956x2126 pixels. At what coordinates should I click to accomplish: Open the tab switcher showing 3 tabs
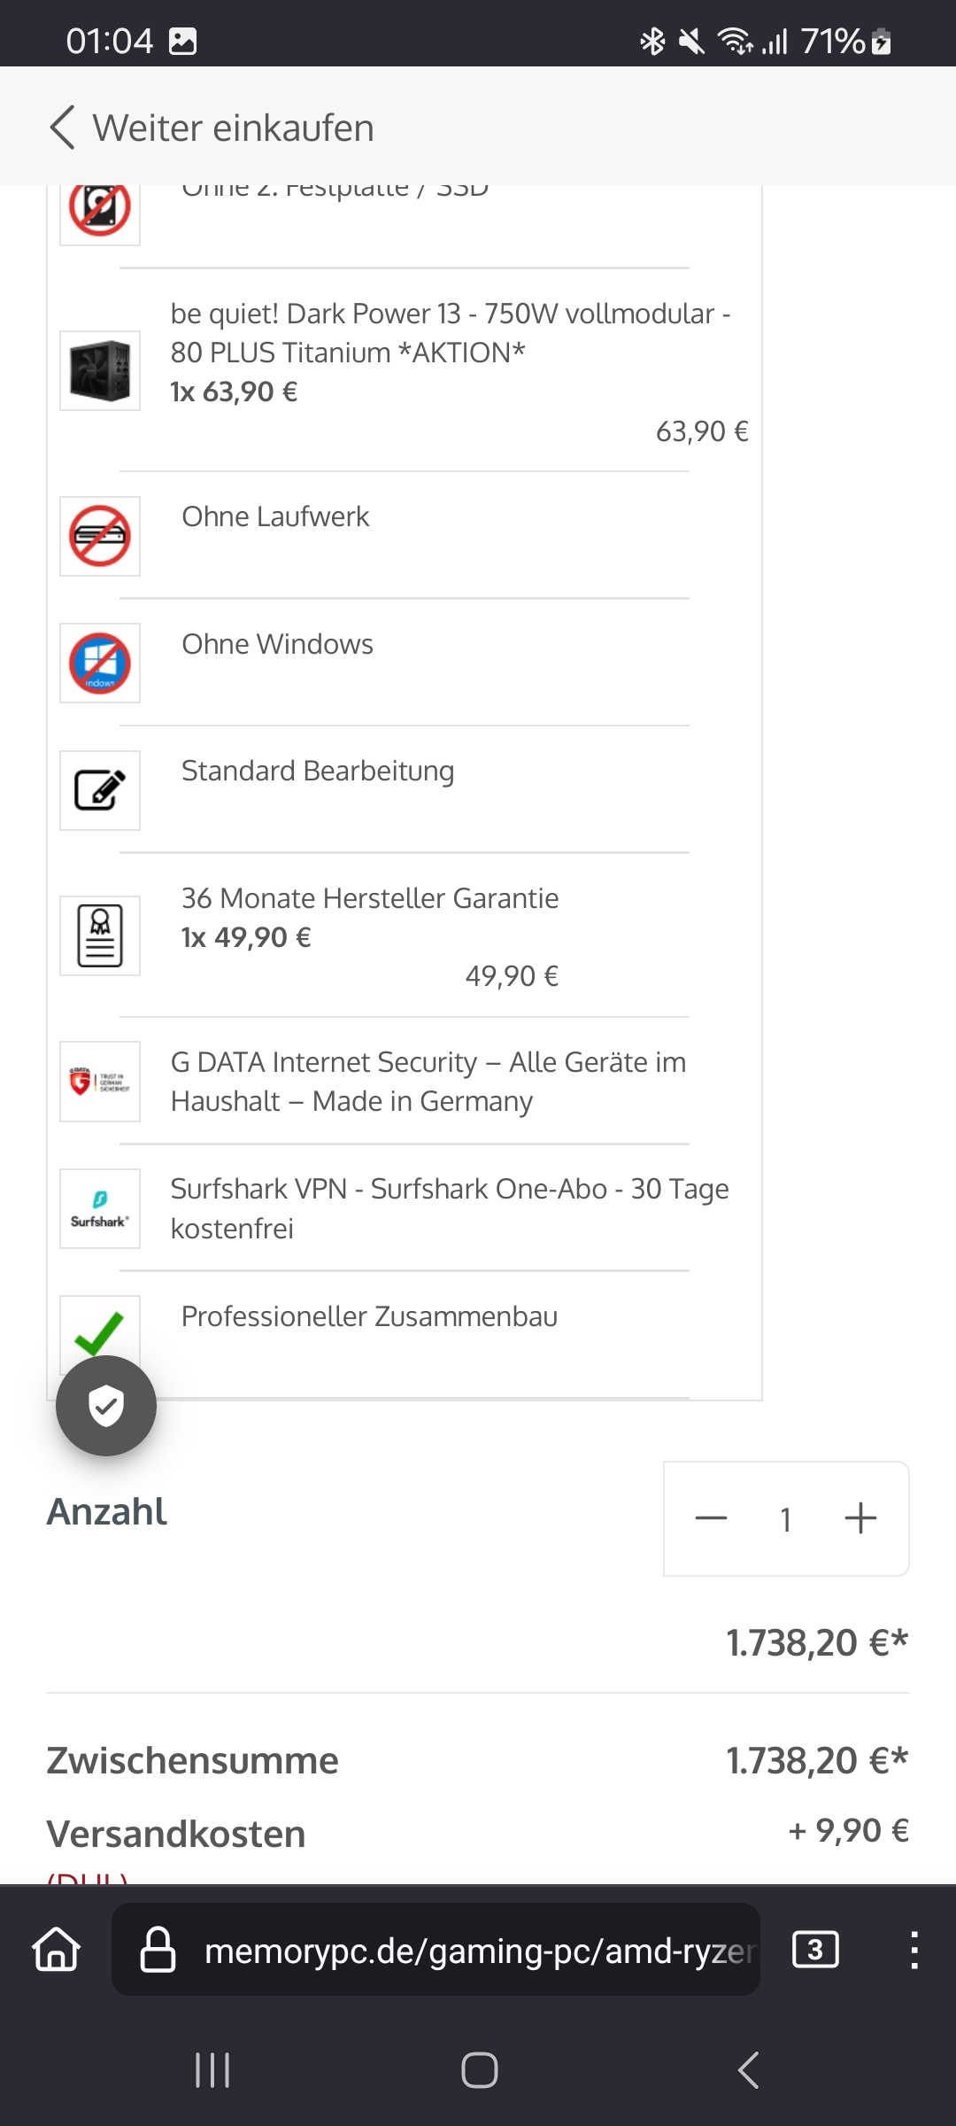[815, 1950]
